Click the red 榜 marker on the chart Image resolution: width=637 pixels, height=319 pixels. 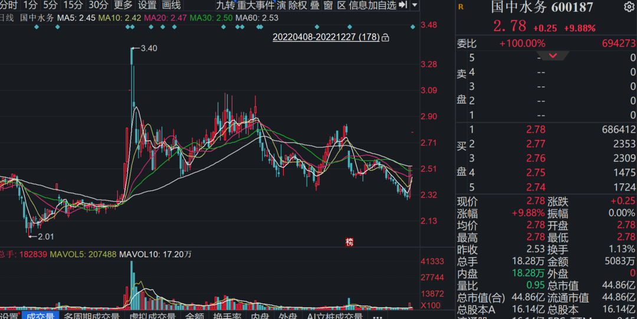[x=349, y=242]
